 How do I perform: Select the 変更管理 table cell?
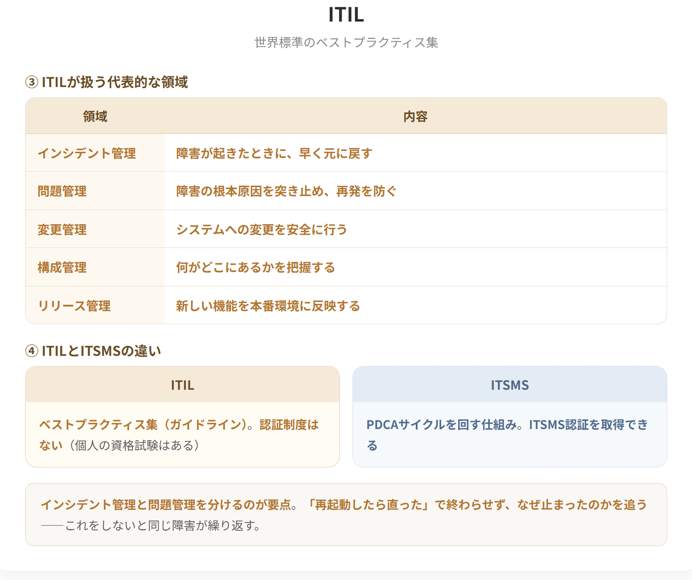(95, 230)
